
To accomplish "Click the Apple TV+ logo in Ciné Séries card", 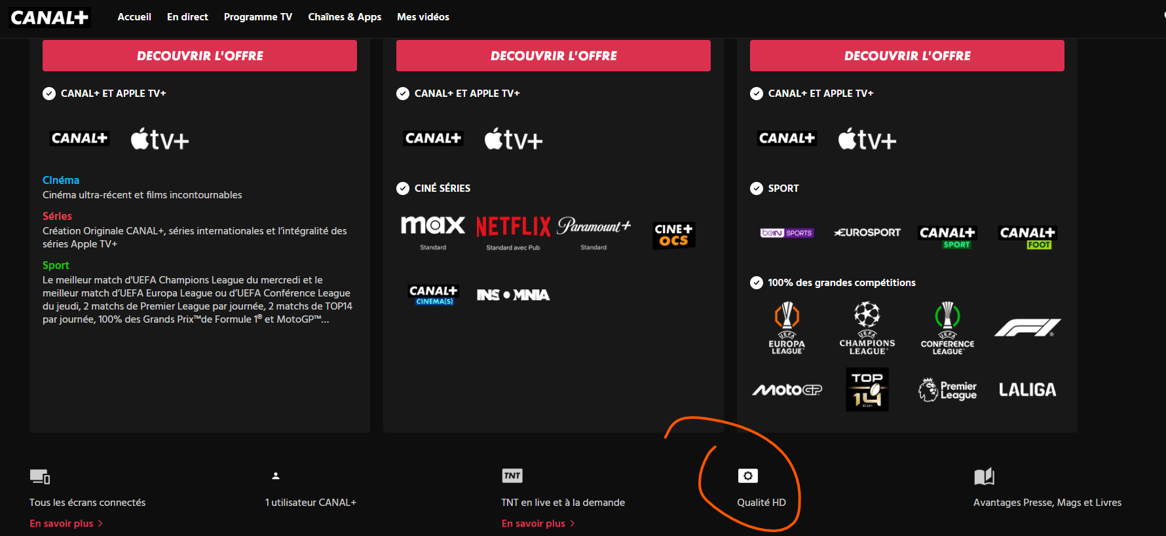I will (514, 139).
